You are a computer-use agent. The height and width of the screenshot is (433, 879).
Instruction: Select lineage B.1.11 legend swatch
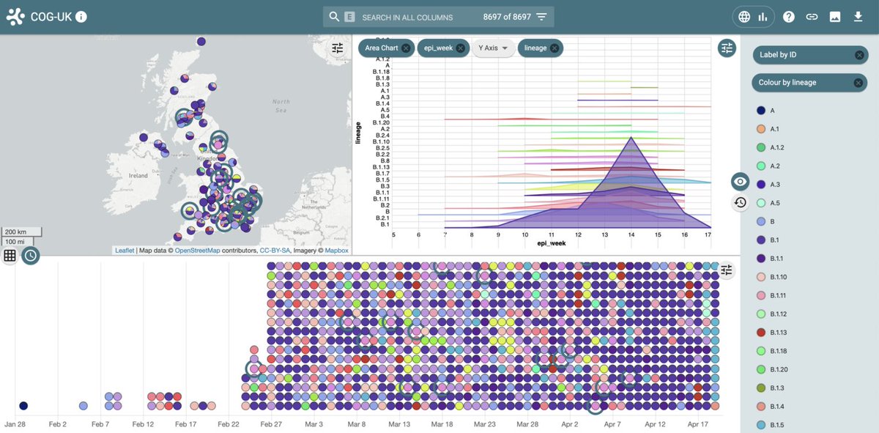coord(760,295)
